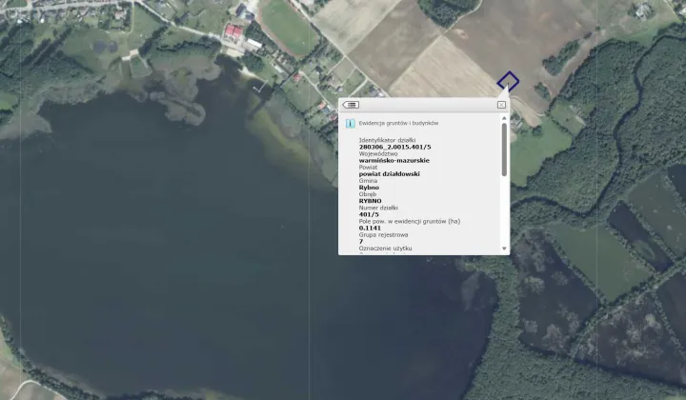Click the parcel number value '401/5'
686x400 pixels.
[x=369, y=214]
